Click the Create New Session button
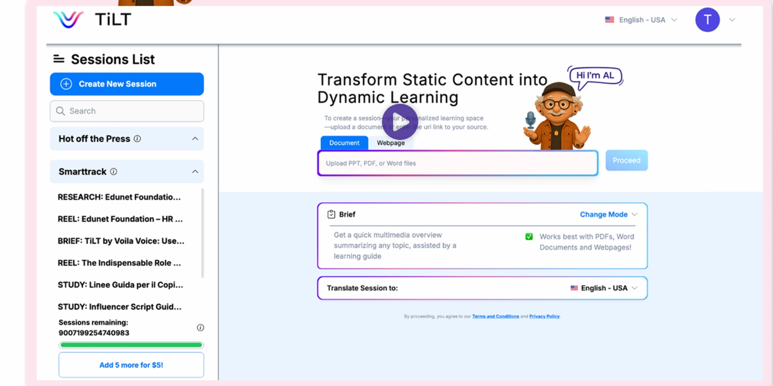The height and width of the screenshot is (386, 773). click(126, 84)
